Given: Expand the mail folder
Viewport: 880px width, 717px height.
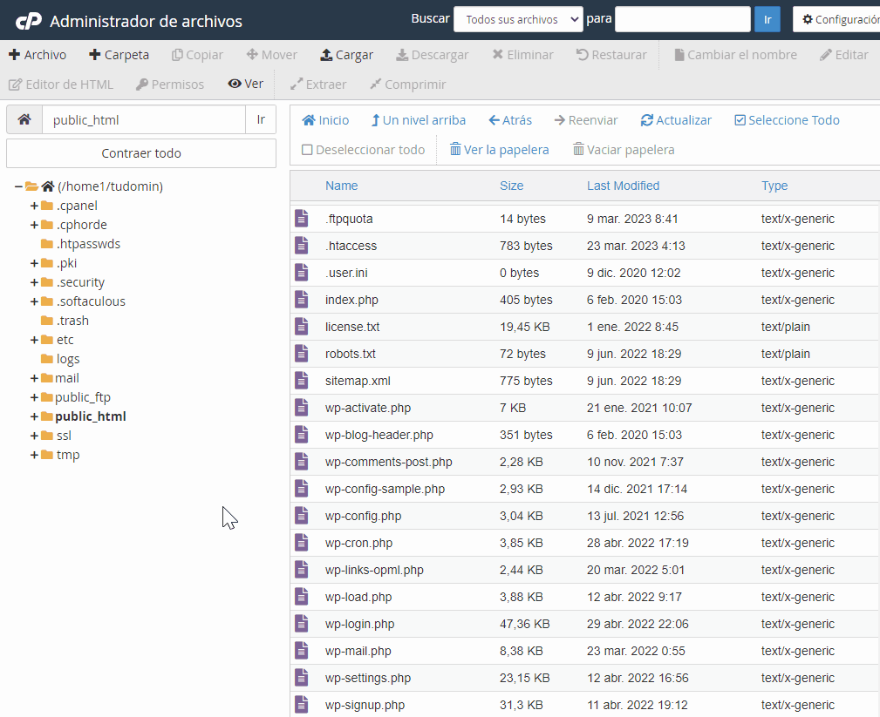Looking at the screenshot, I should (x=34, y=378).
